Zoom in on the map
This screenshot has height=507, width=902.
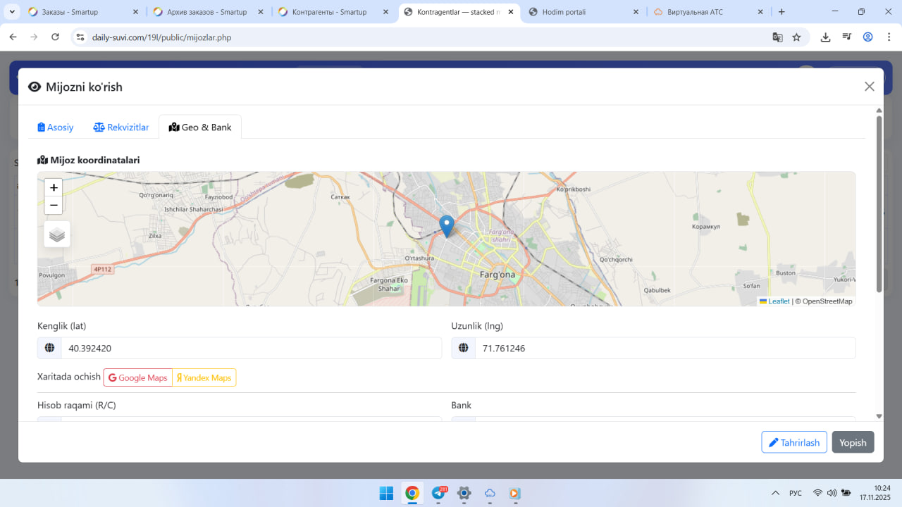click(54, 188)
